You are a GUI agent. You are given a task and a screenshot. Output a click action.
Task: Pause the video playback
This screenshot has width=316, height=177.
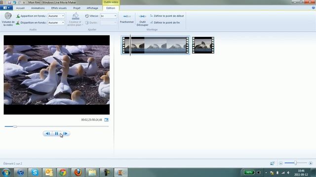pos(56,133)
